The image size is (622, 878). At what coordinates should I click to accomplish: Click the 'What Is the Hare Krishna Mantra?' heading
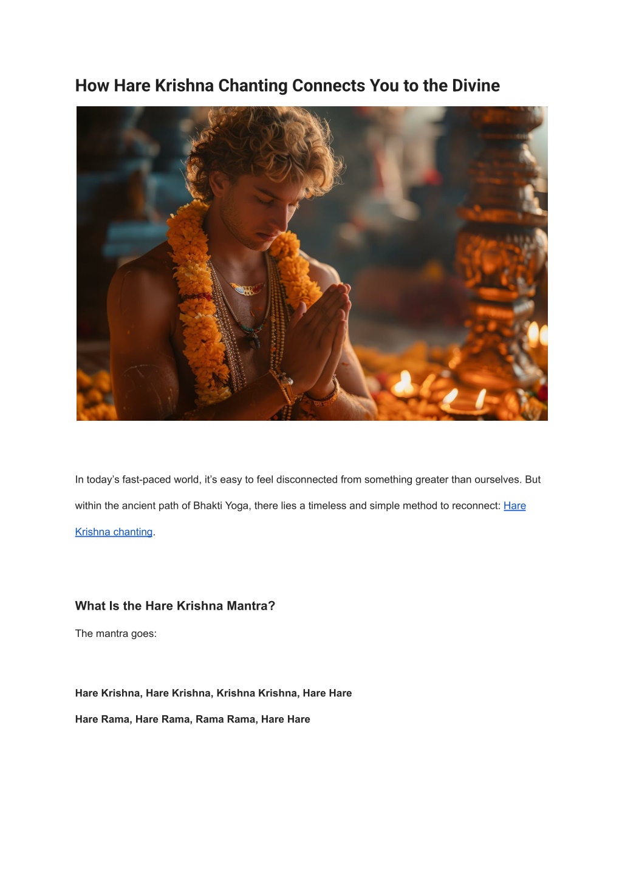click(175, 606)
